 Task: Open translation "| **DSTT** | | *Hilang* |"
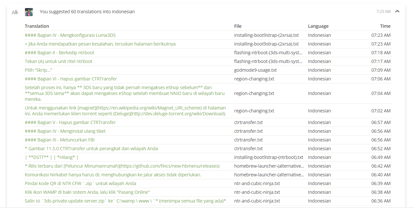(x=52, y=157)
